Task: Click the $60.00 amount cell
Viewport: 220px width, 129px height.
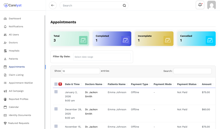Action: coord(206,109)
